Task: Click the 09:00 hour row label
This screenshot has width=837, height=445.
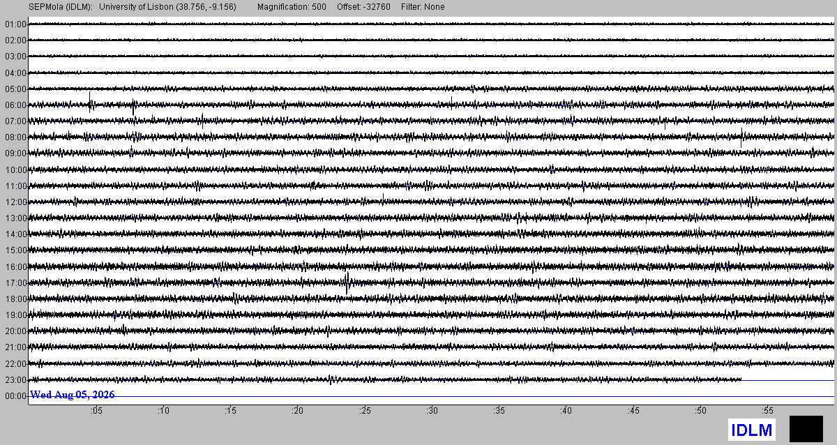Action: coord(15,153)
